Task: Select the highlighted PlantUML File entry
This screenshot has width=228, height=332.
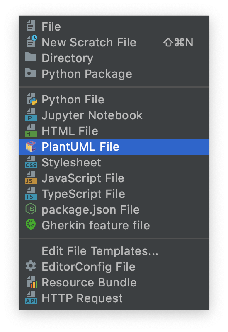Action: click(x=114, y=147)
